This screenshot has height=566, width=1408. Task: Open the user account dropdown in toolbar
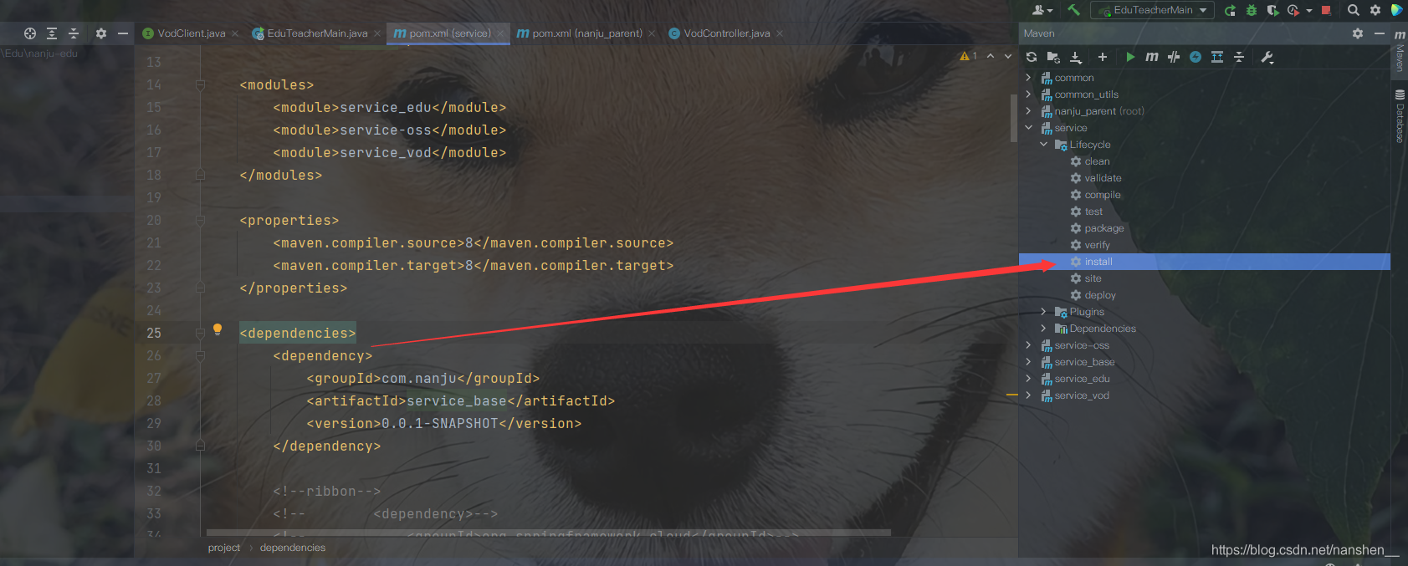point(1042,10)
